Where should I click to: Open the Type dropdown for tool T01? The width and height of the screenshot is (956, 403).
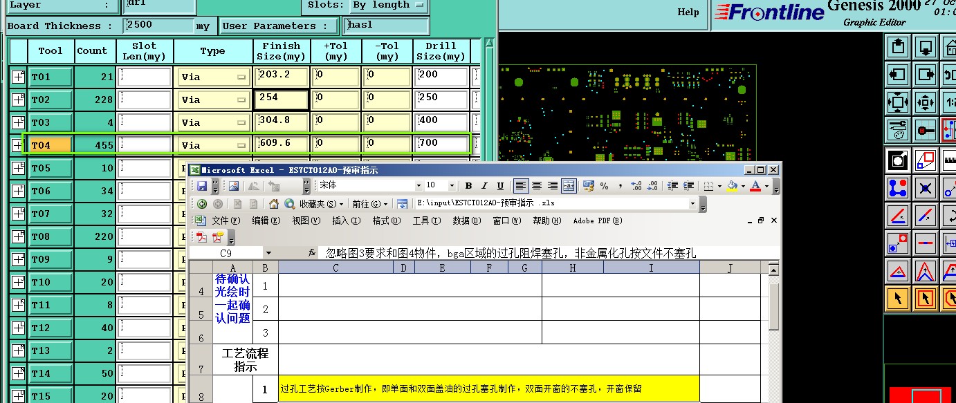pos(213,77)
